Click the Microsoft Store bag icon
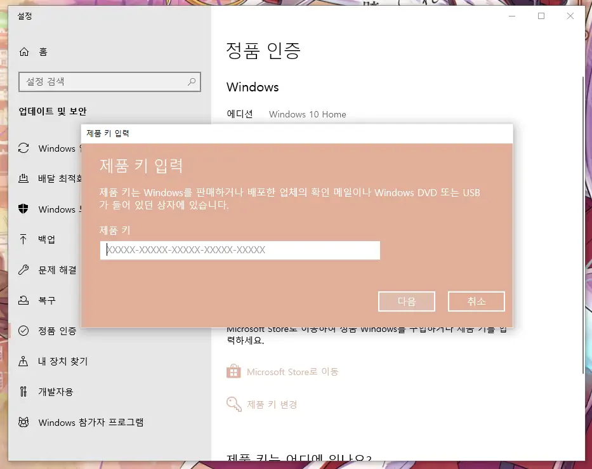The image size is (592, 469). [234, 371]
